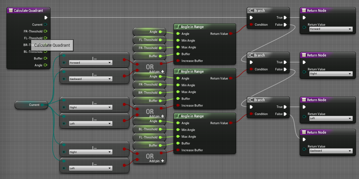The image size is (359, 179).
Task: Click the Calculate Quadrant execution output pin
Action: pos(46,18)
